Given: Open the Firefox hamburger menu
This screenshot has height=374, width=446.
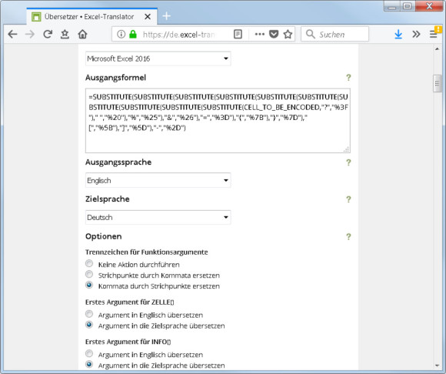Looking at the screenshot, I should 433,35.
